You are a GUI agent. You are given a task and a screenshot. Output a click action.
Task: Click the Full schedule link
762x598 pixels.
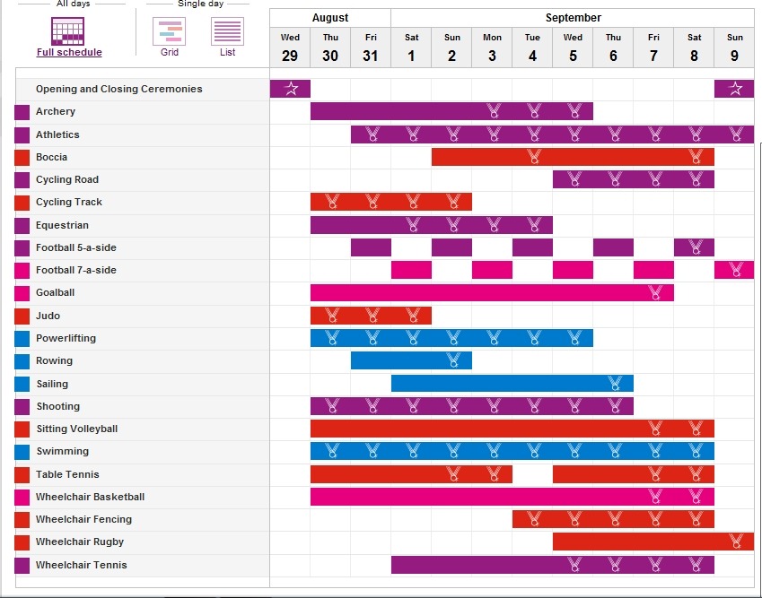pos(69,52)
